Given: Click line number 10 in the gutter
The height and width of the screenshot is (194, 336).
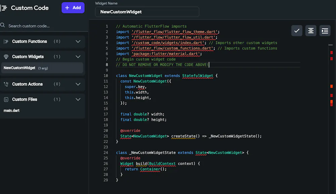Looking at the screenshot, I should point(106,76).
